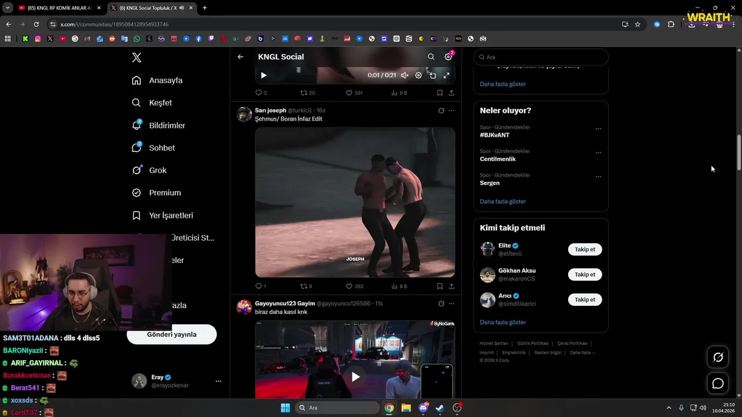Image resolution: width=742 pixels, height=417 pixels.
Task: Bookmark this page with the star icon
Action: coord(638,24)
